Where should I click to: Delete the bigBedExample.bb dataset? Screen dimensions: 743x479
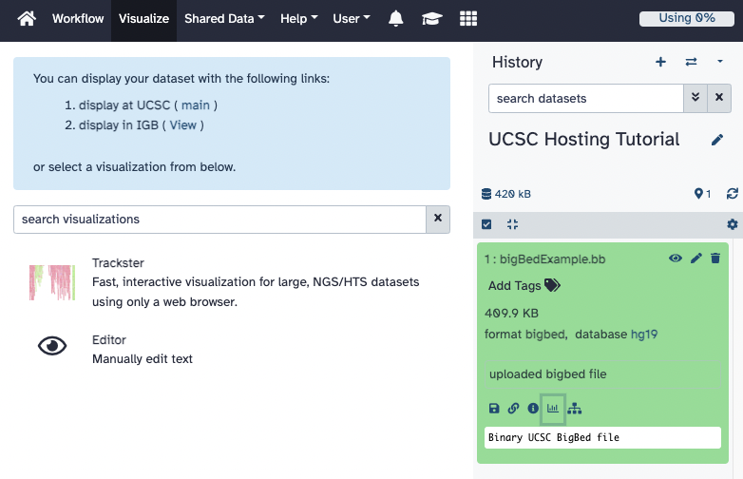click(x=715, y=259)
